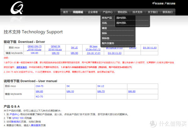Select 耳机 in the product dropdown

pos(104,23)
